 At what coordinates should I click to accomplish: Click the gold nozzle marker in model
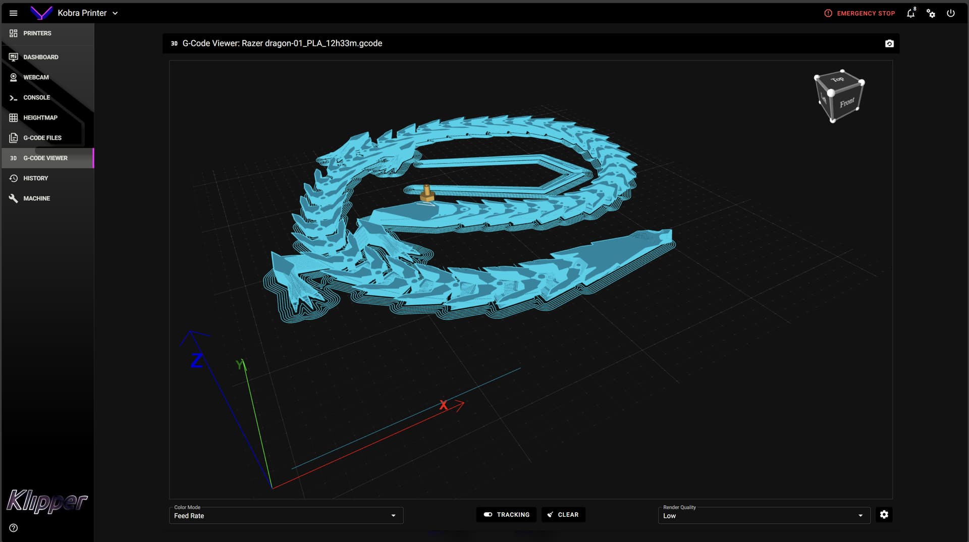click(x=427, y=193)
